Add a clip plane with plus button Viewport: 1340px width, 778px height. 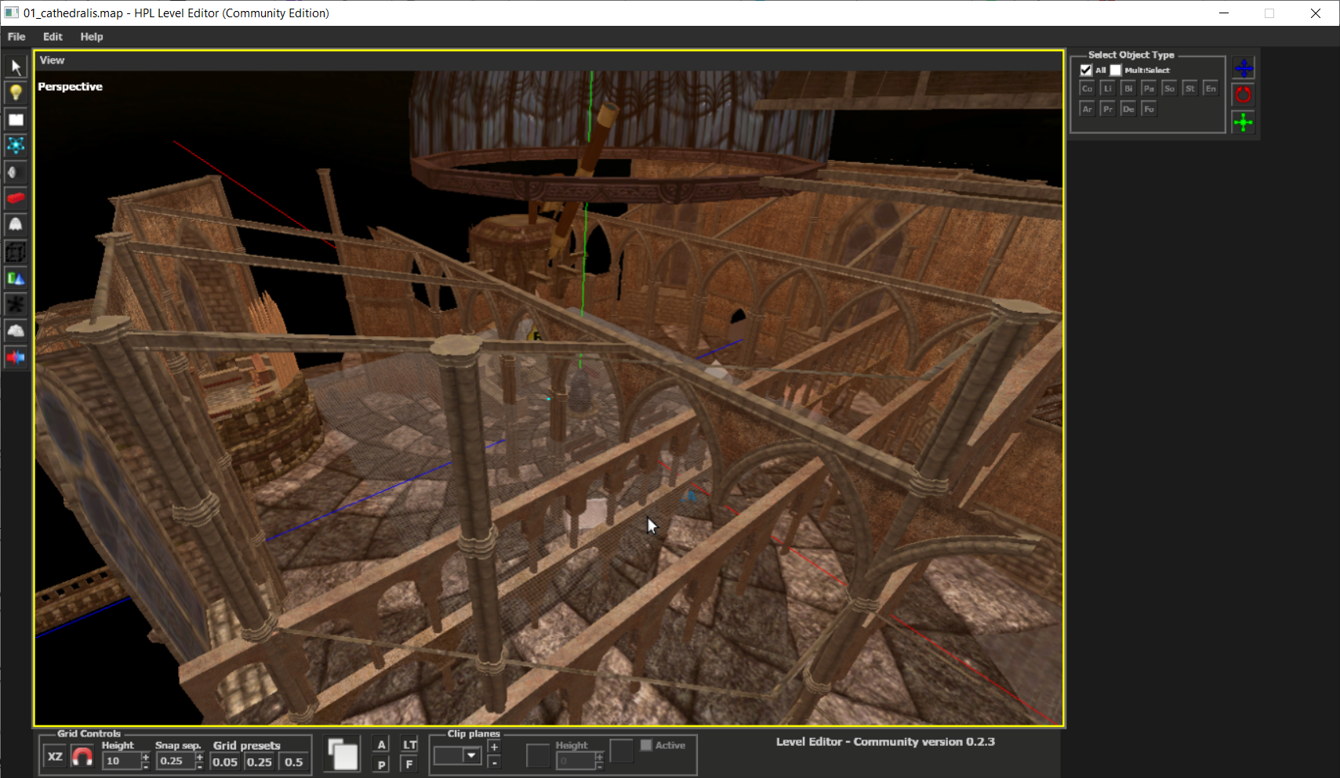pos(494,747)
